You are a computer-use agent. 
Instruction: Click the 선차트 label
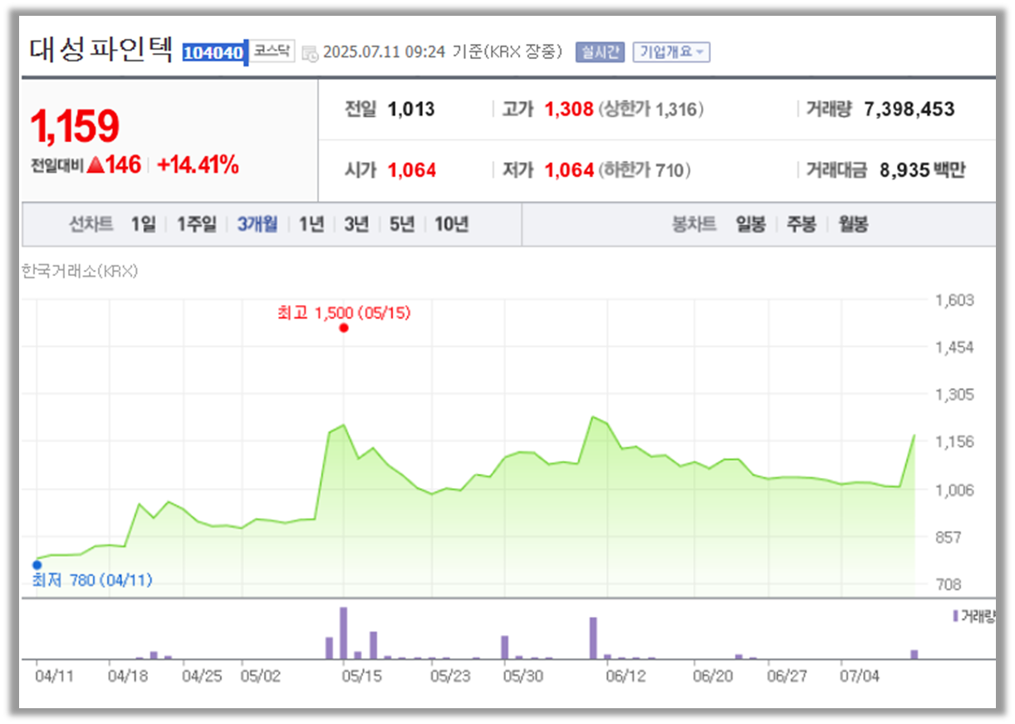91,224
